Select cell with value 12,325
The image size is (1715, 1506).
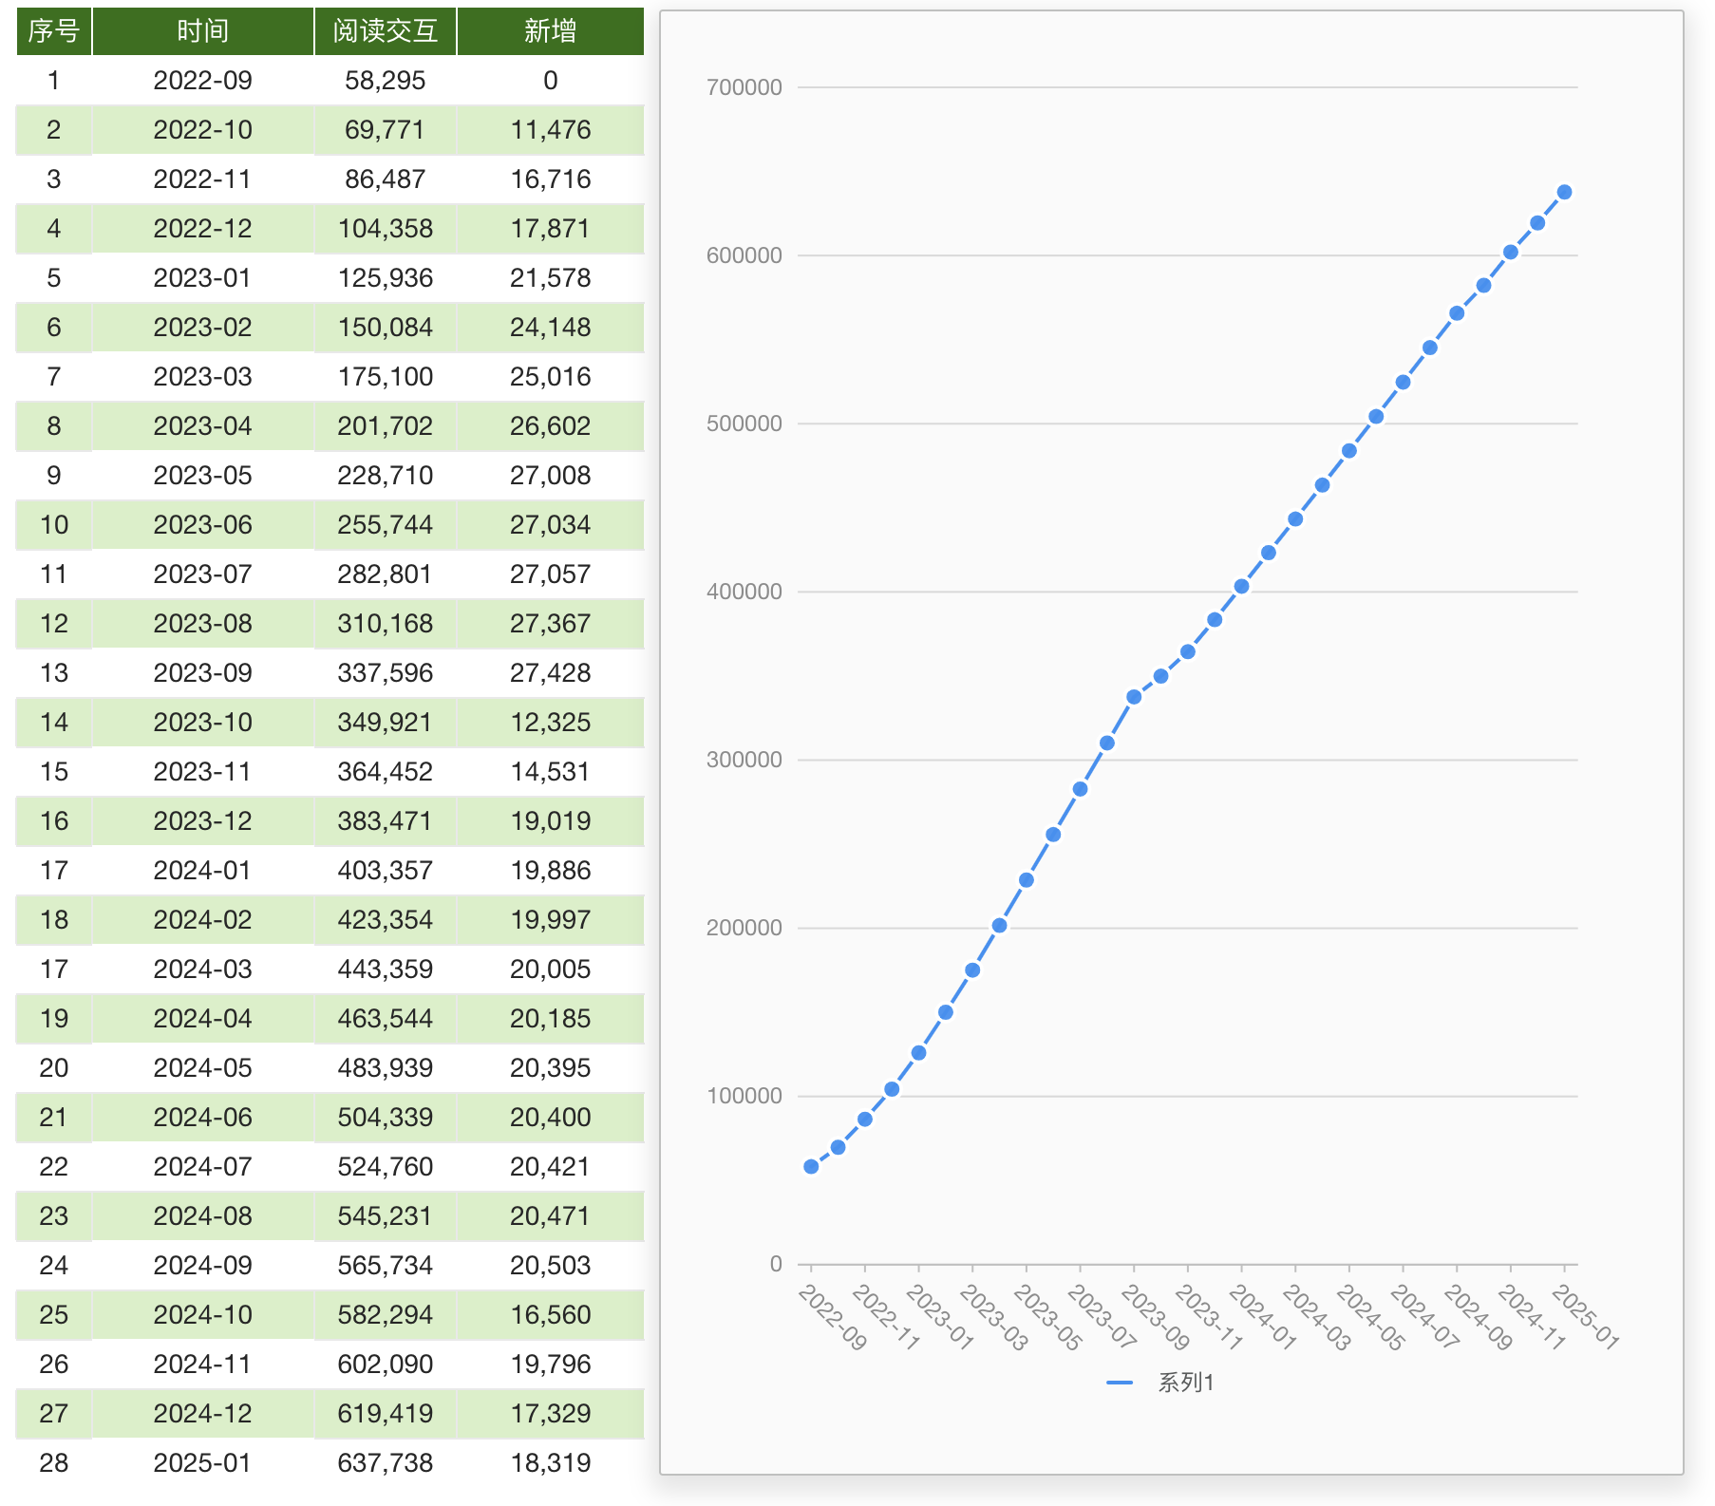point(551,723)
